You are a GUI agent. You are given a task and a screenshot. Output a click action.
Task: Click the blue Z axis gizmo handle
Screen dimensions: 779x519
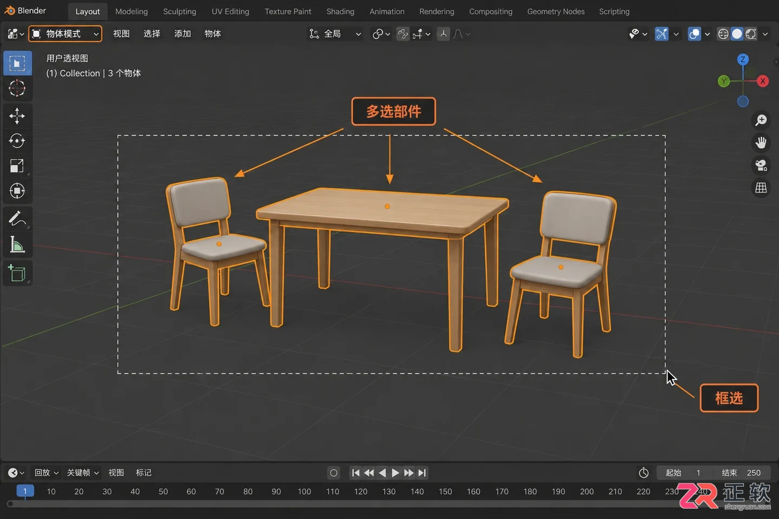pyautogui.click(x=743, y=59)
